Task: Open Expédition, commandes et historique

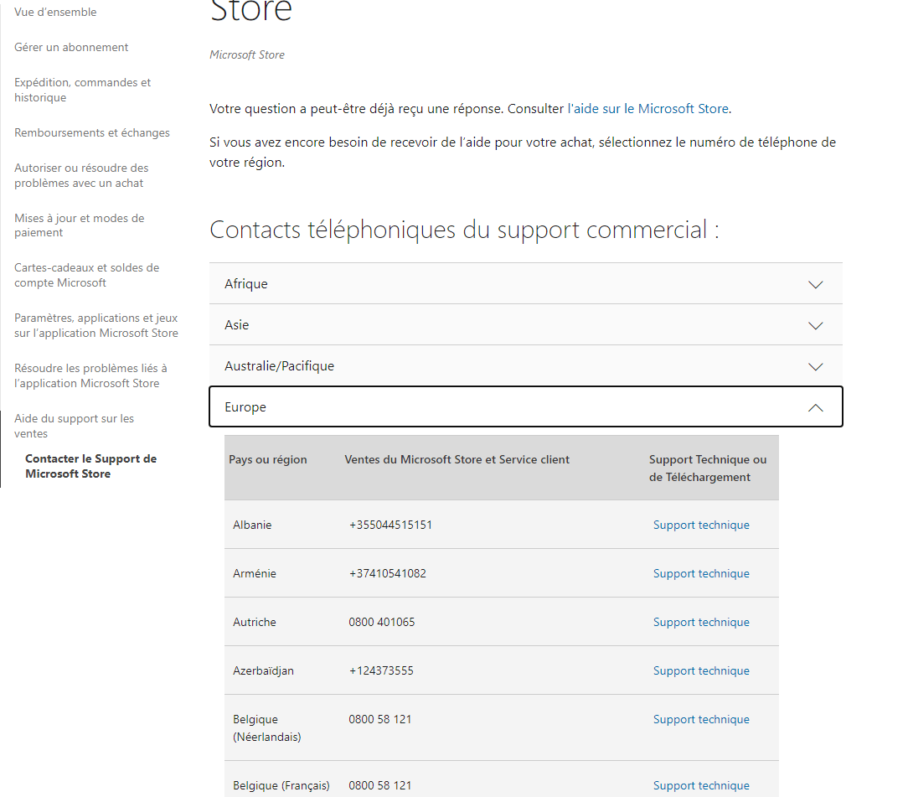Action: pos(83,90)
